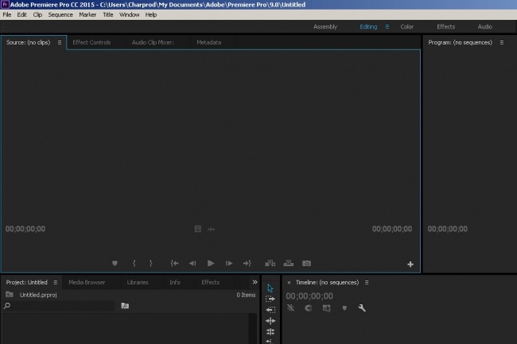Viewport: 517px width, 344px height.
Task: Open the Help menu
Action: [x=151, y=15]
